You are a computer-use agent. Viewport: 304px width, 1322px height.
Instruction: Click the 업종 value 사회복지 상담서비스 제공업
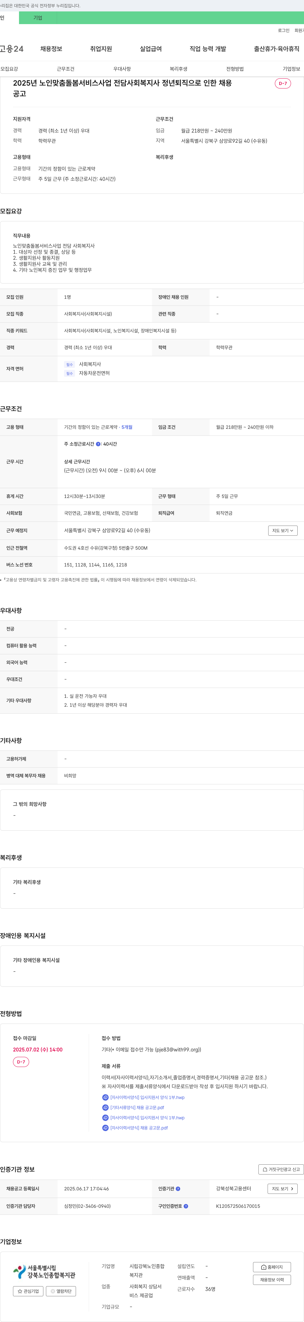tap(146, 1291)
